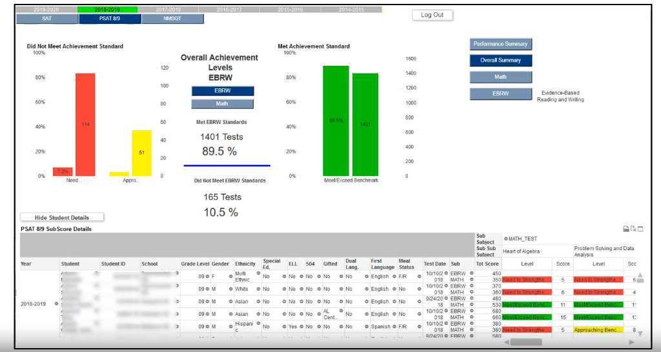
Task: Click the table's right scroll arrow
Action: click(x=631, y=342)
